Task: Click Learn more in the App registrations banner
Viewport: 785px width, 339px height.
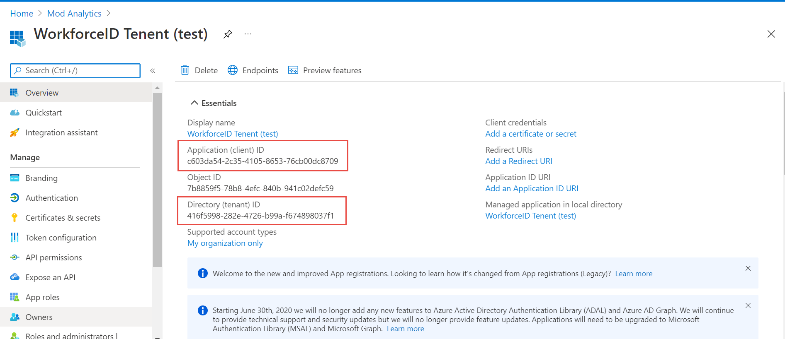Action: pos(634,274)
